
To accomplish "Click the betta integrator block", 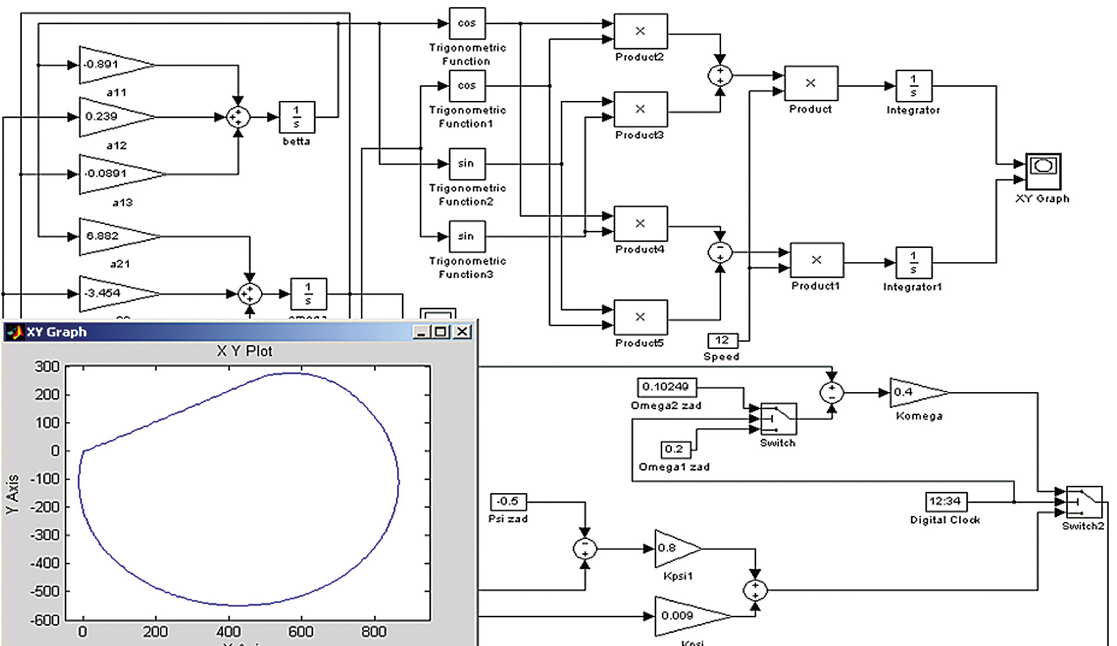I will [x=296, y=117].
